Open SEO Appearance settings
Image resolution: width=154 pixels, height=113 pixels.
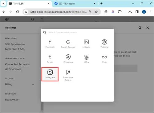pos(15,44)
